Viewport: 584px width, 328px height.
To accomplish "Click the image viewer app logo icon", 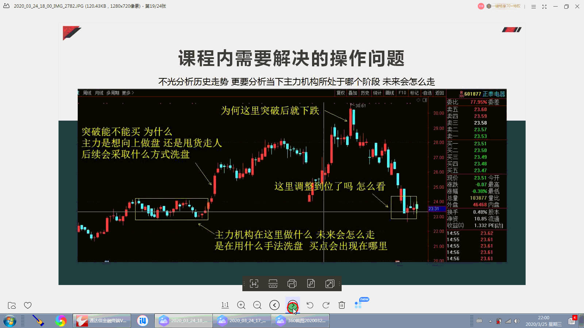I will pos(6,6).
